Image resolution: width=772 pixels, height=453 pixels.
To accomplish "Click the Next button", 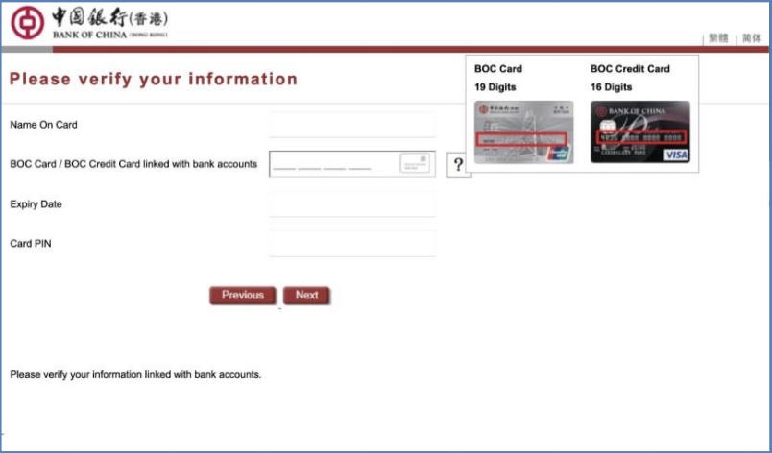I will pos(306,295).
